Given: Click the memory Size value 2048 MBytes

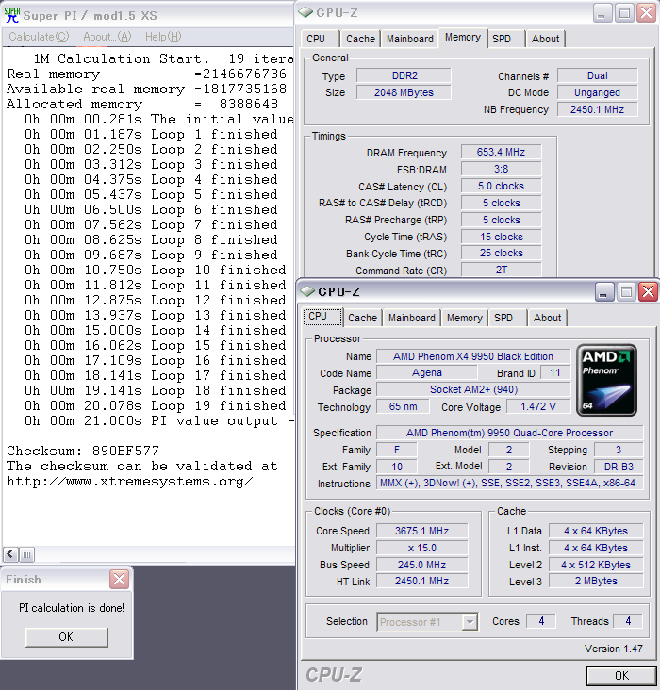Looking at the screenshot, I should point(404,93).
